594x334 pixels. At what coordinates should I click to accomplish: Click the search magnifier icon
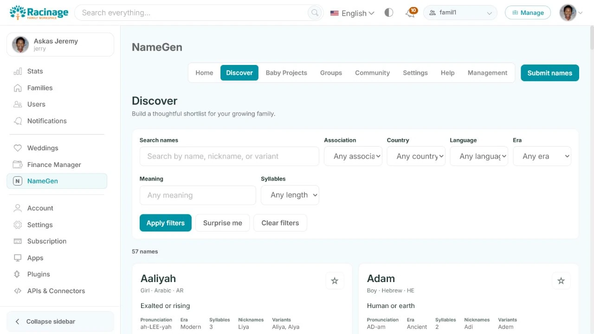point(315,13)
